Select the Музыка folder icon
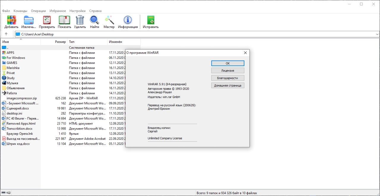 (x=4, y=83)
